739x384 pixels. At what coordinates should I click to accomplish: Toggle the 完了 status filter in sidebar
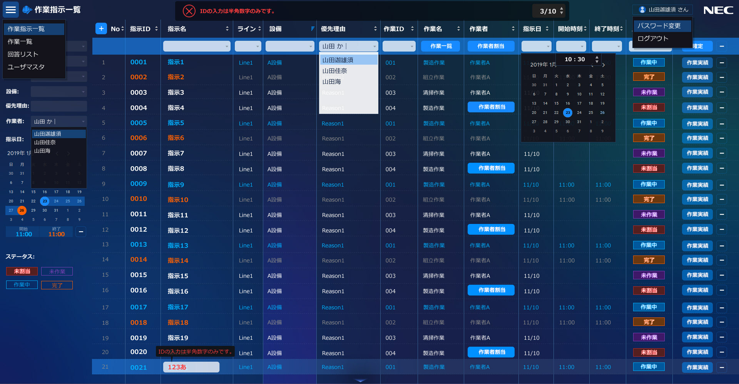[x=57, y=285]
